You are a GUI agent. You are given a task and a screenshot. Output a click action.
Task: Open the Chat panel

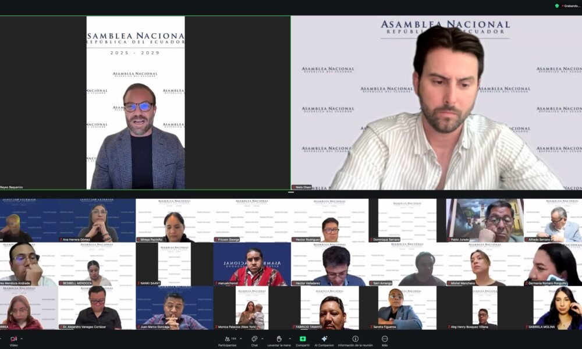(x=254, y=339)
